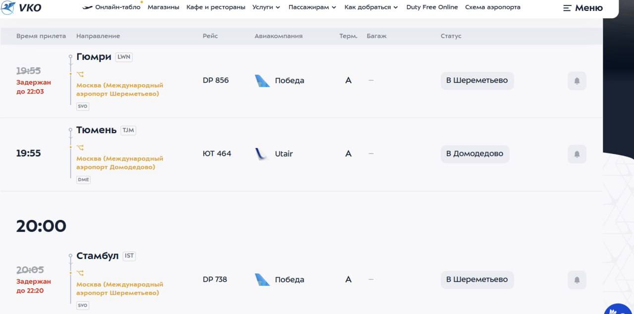Expand the Услуги dropdown menu
The image size is (634, 314).
point(266,7)
